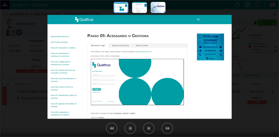Image resolution: width=279 pixels, height=137 pixels.
Task: Toggle the Realizado series in the chart legend
Action: 256,35
